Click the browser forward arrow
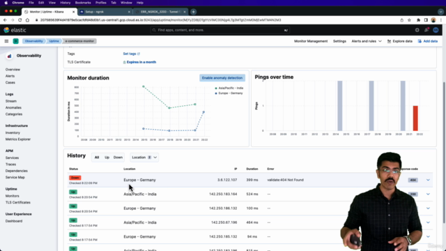Viewport: 446px width, 251px height. 13,20
